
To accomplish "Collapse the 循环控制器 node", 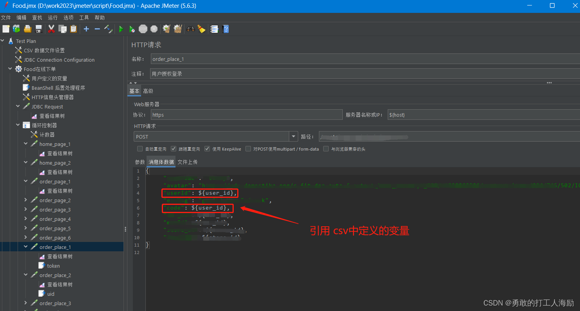I will [x=18, y=125].
